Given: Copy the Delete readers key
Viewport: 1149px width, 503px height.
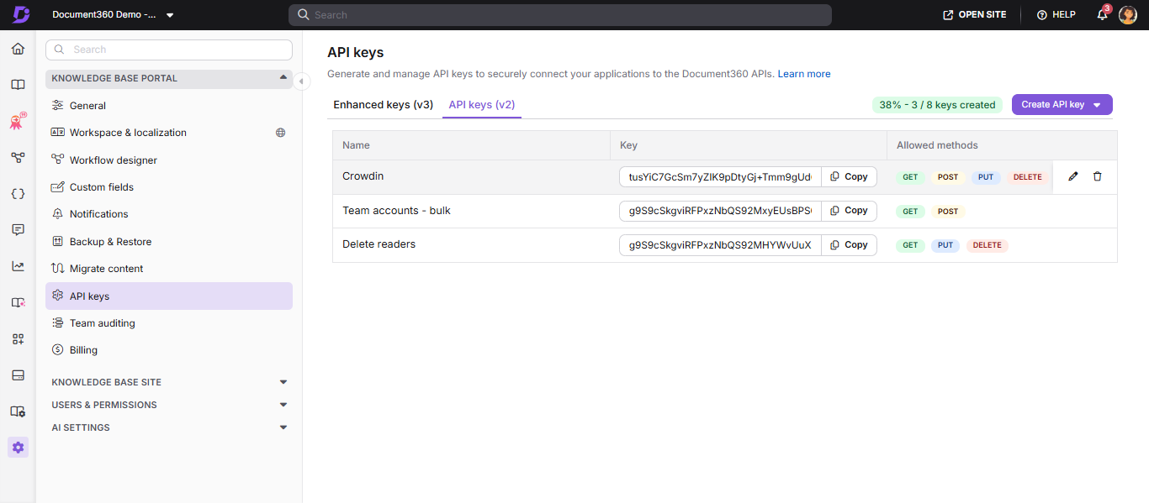Looking at the screenshot, I should 849,245.
